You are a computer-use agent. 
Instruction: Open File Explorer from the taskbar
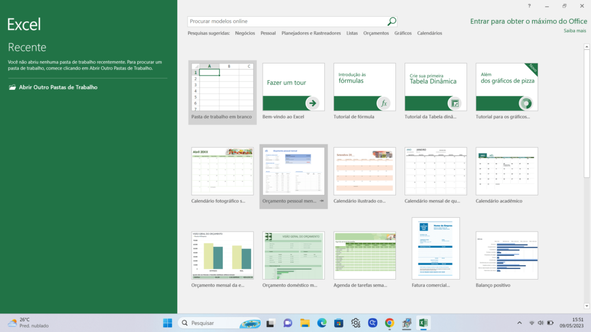coord(305,323)
